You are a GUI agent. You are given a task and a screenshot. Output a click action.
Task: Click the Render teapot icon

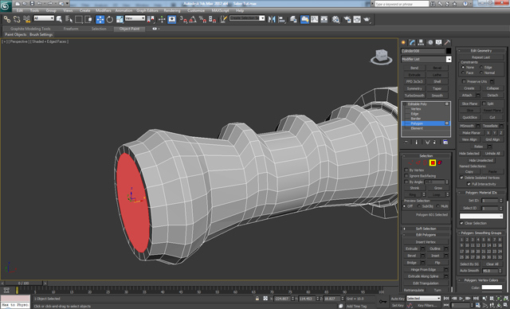[367, 19]
